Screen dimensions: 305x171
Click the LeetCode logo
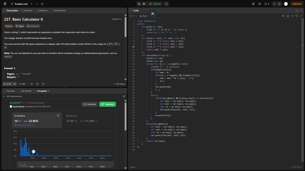(5, 4)
